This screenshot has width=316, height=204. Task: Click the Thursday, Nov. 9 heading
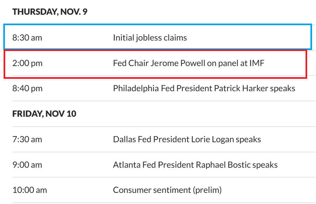pyautogui.click(x=50, y=12)
